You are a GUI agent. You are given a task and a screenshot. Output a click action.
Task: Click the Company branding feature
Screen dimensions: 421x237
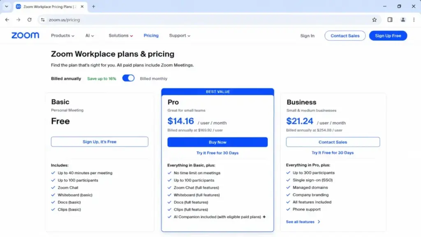click(x=311, y=195)
